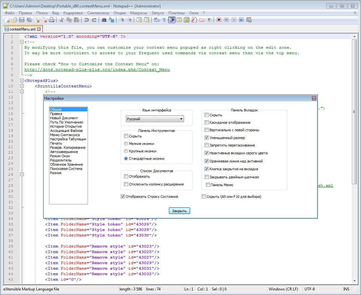Start macro recording with red dot icon
361x295 pixels.
(x=219, y=20)
